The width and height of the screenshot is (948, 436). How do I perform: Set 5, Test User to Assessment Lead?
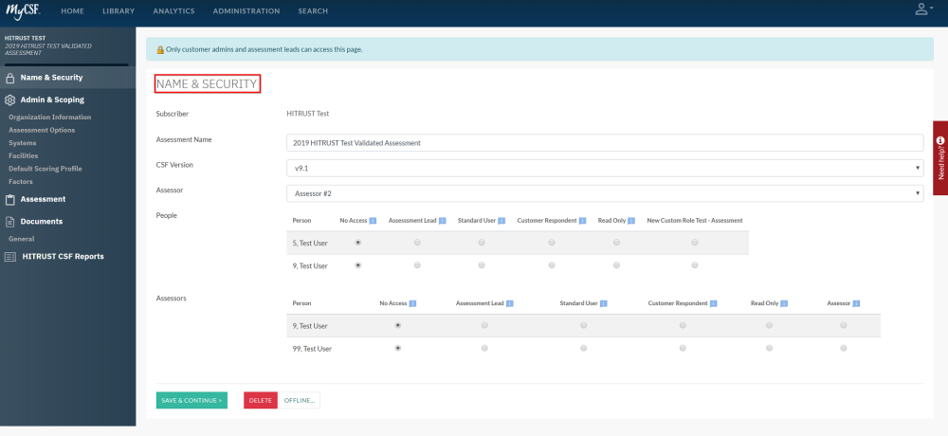(x=417, y=243)
